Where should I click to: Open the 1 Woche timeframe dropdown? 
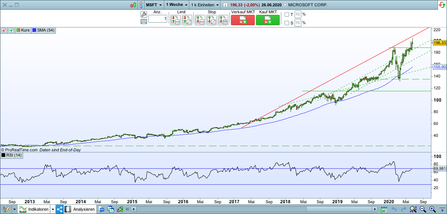tap(176, 5)
